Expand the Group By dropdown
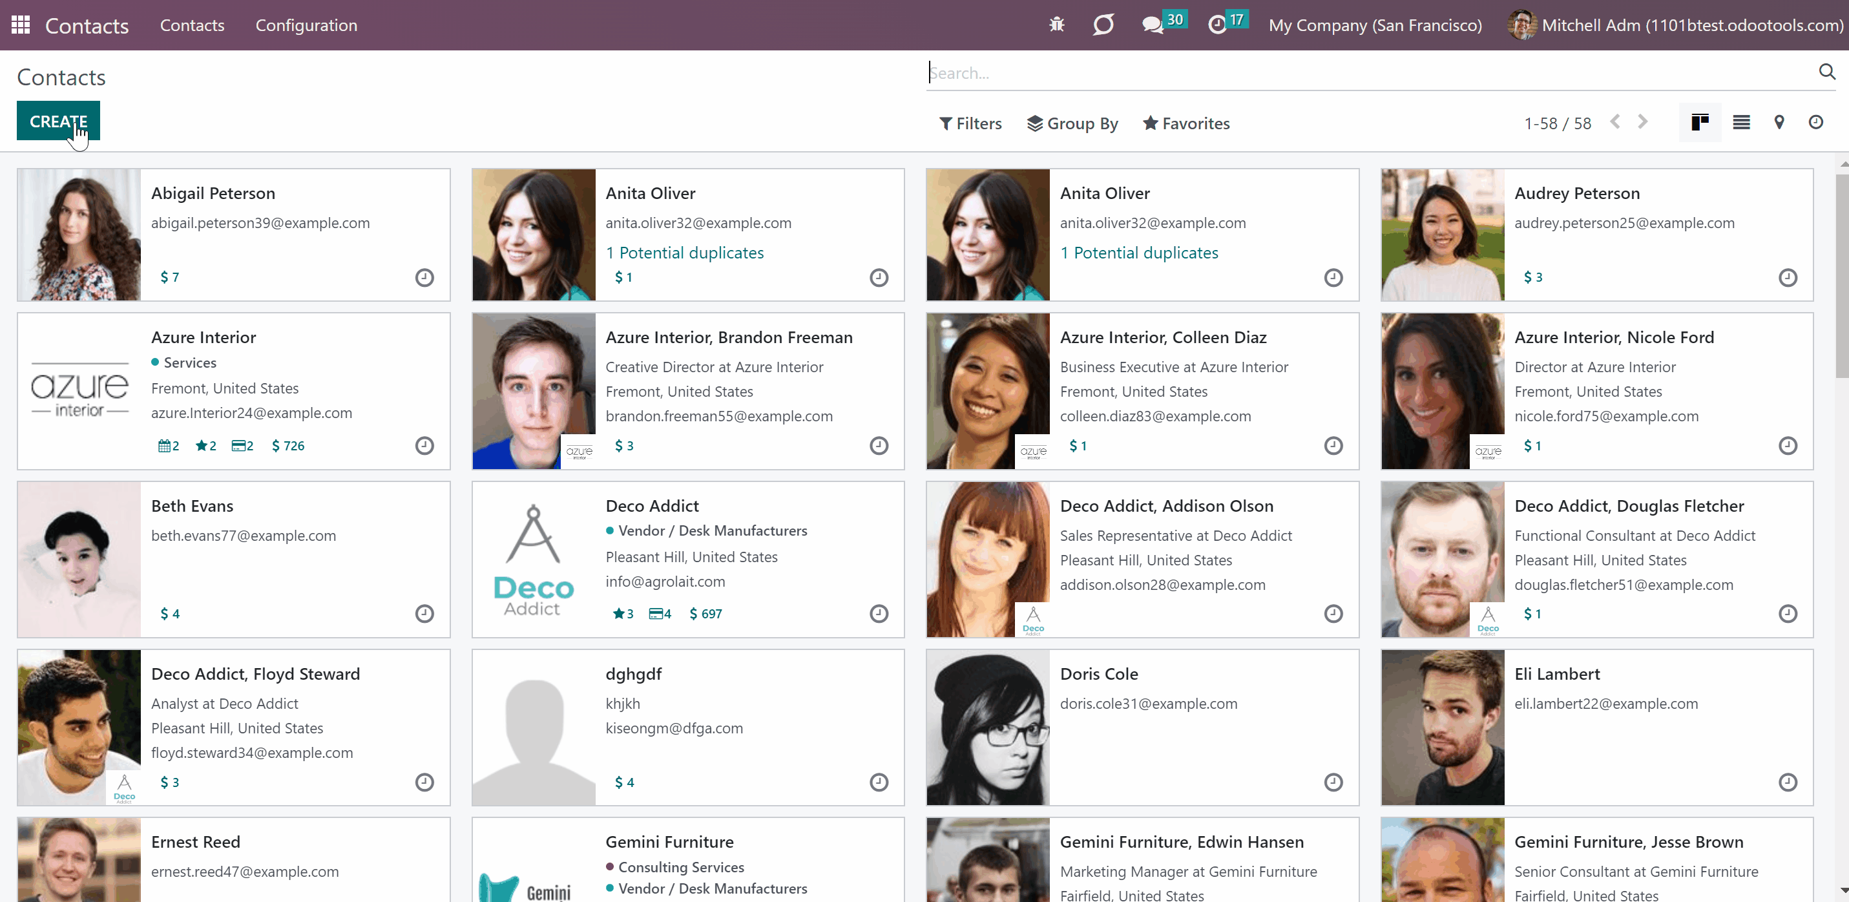 point(1072,123)
